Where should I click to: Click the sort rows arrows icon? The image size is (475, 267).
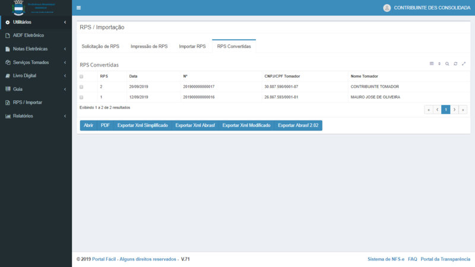click(x=439, y=63)
